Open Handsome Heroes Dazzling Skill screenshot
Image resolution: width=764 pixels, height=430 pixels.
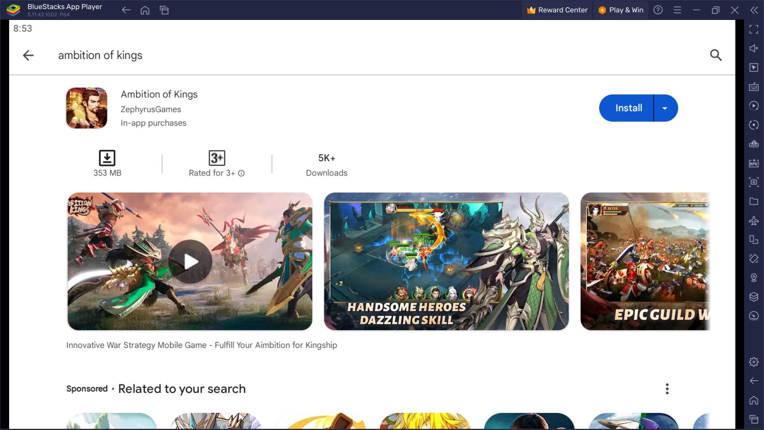[x=446, y=261]
